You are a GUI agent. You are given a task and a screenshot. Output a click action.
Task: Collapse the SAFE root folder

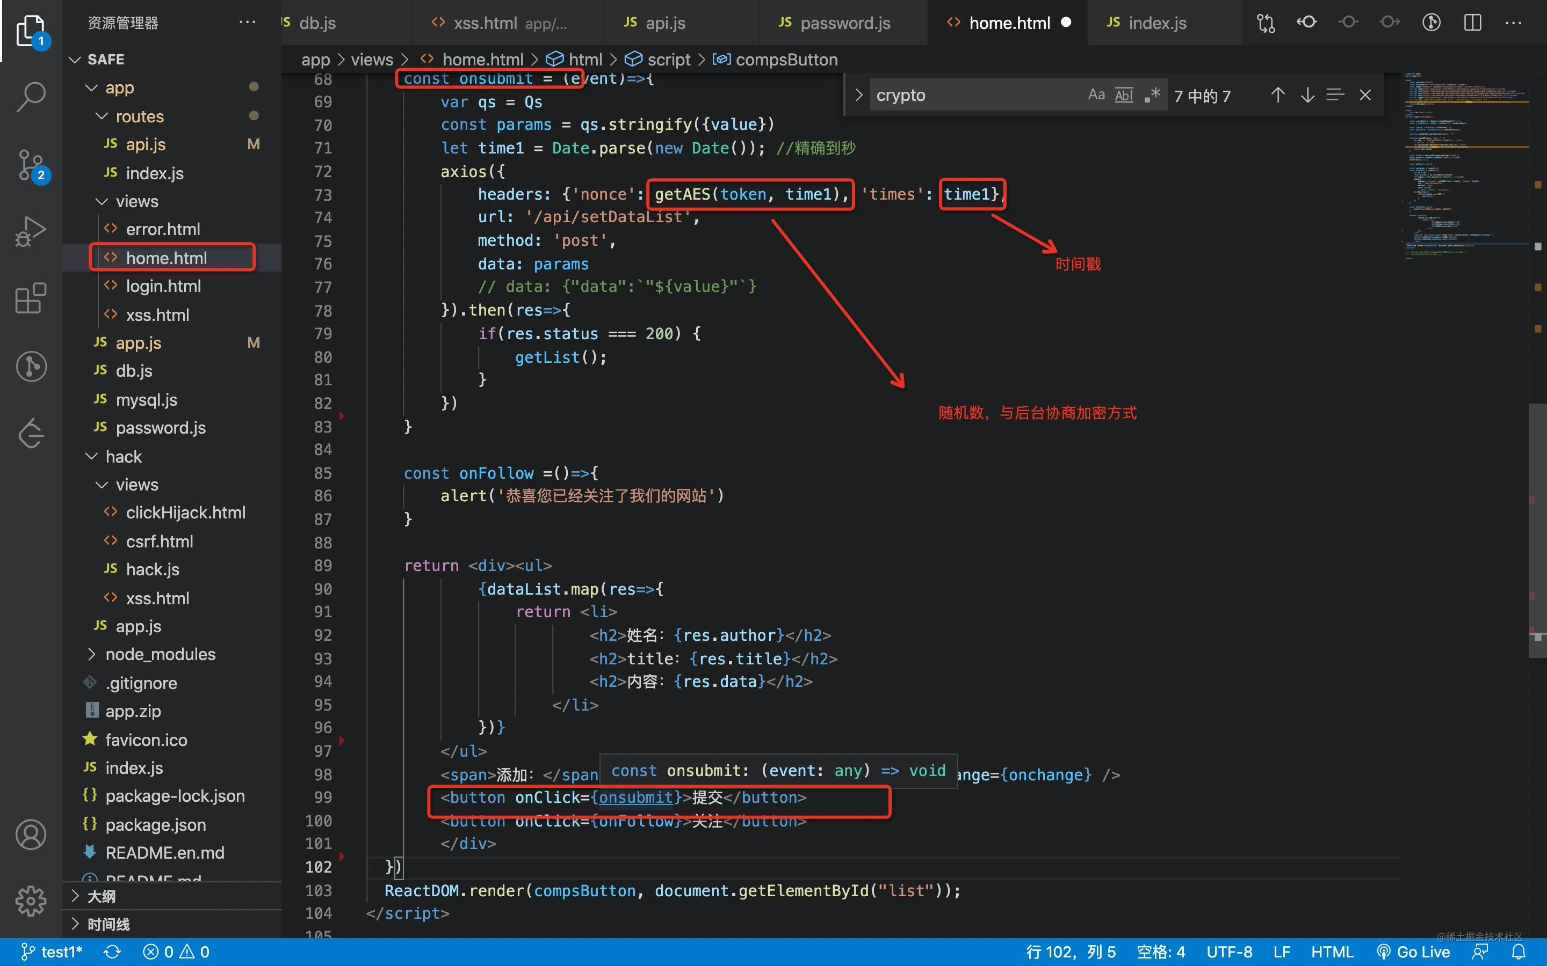click(x=75, y=60)
